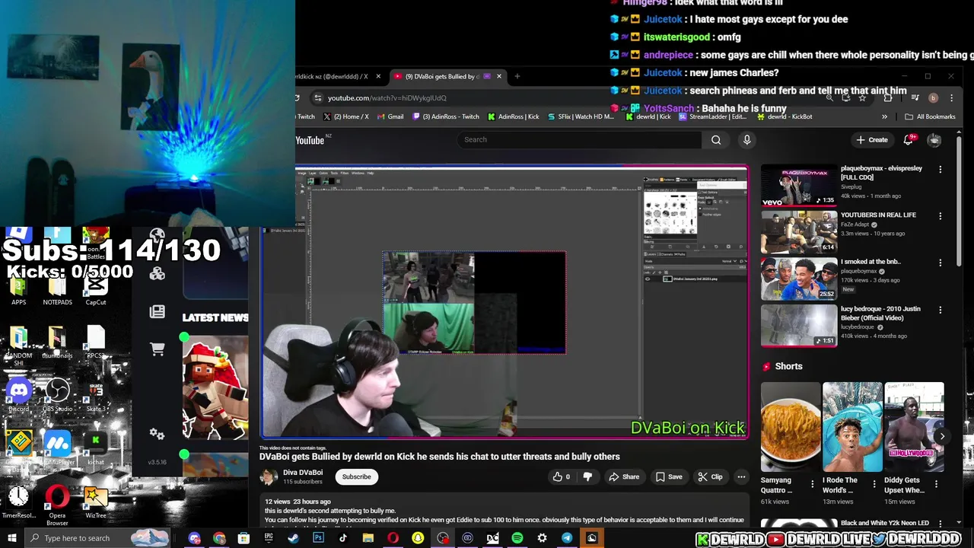Open CapCut desktop shortcut
974x548 pixels.
(x=96, y=289)
